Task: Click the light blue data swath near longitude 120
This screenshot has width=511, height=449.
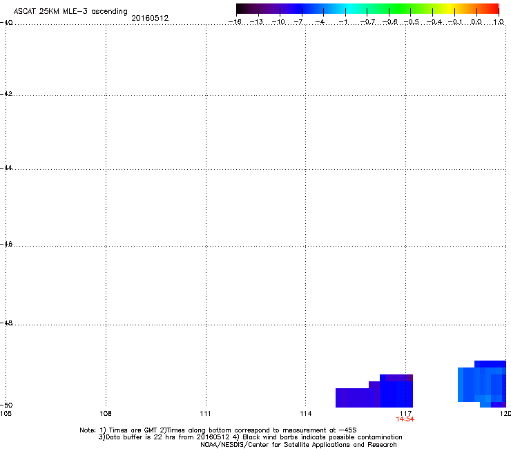Action: (482, 385)
